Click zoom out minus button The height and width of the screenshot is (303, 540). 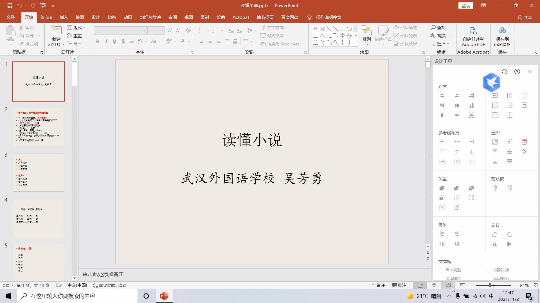(x=472, y=285)
